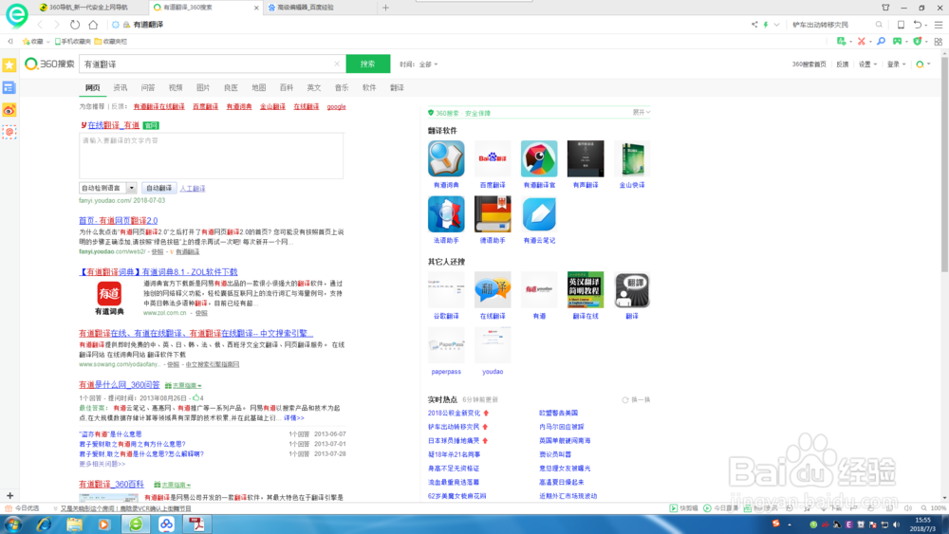Open the 在线翻译_有道 result link
Screen dimensions: 949x534
tap(113, 125)
